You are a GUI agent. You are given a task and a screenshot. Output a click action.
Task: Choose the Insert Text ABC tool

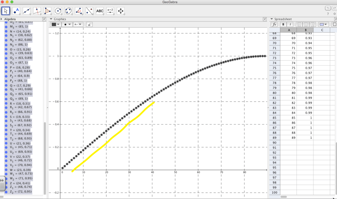(x=100, y=11)
